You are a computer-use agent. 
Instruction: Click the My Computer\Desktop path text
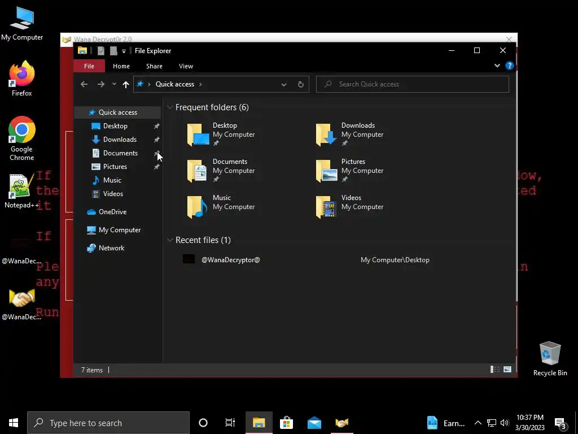[x=395, y=260]
